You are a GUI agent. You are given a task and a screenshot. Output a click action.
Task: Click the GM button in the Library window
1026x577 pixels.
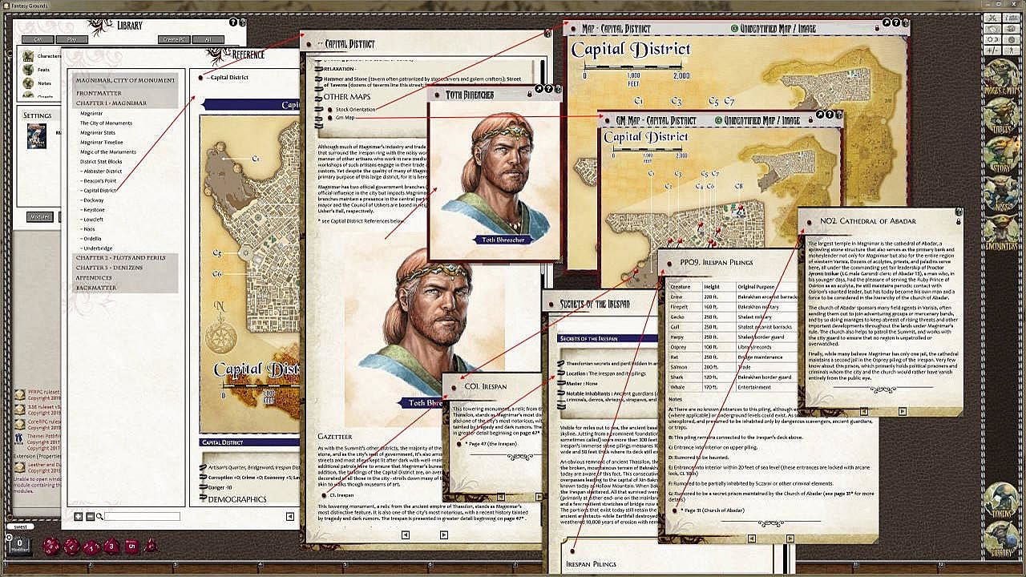point(37,39)
